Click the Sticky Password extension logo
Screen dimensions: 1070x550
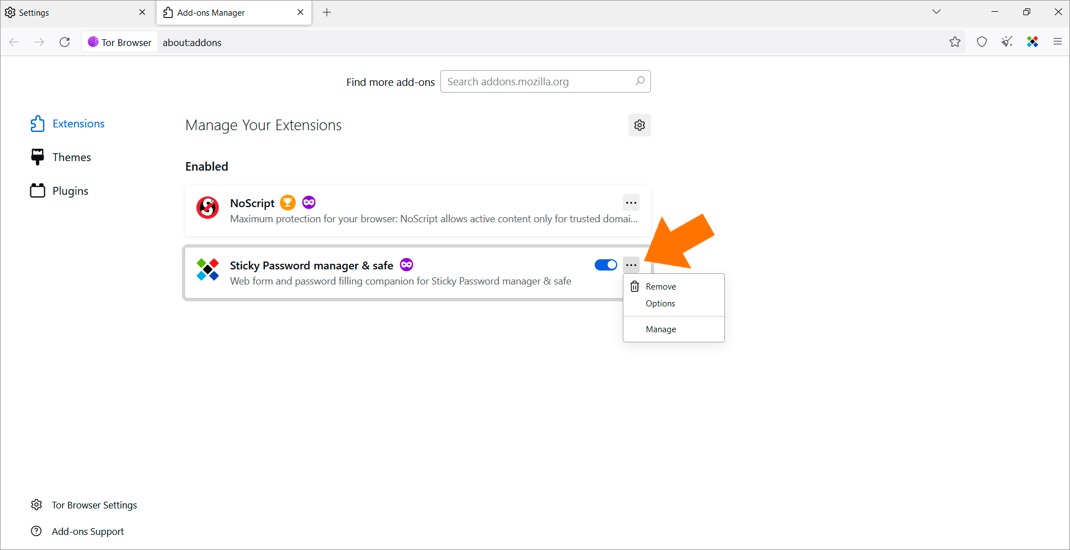tap(208, 270)
